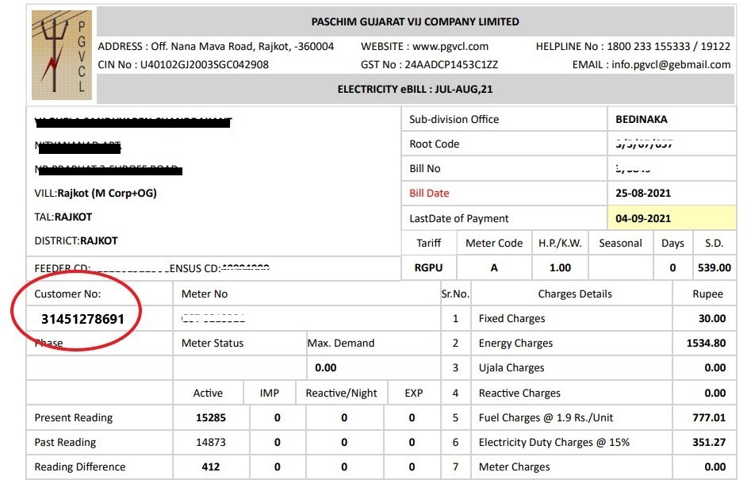Click the ELECTRICITY eBILL : JUL-AUG,21 heading
This screenshot has width=751, height=480.
[415, 89]
